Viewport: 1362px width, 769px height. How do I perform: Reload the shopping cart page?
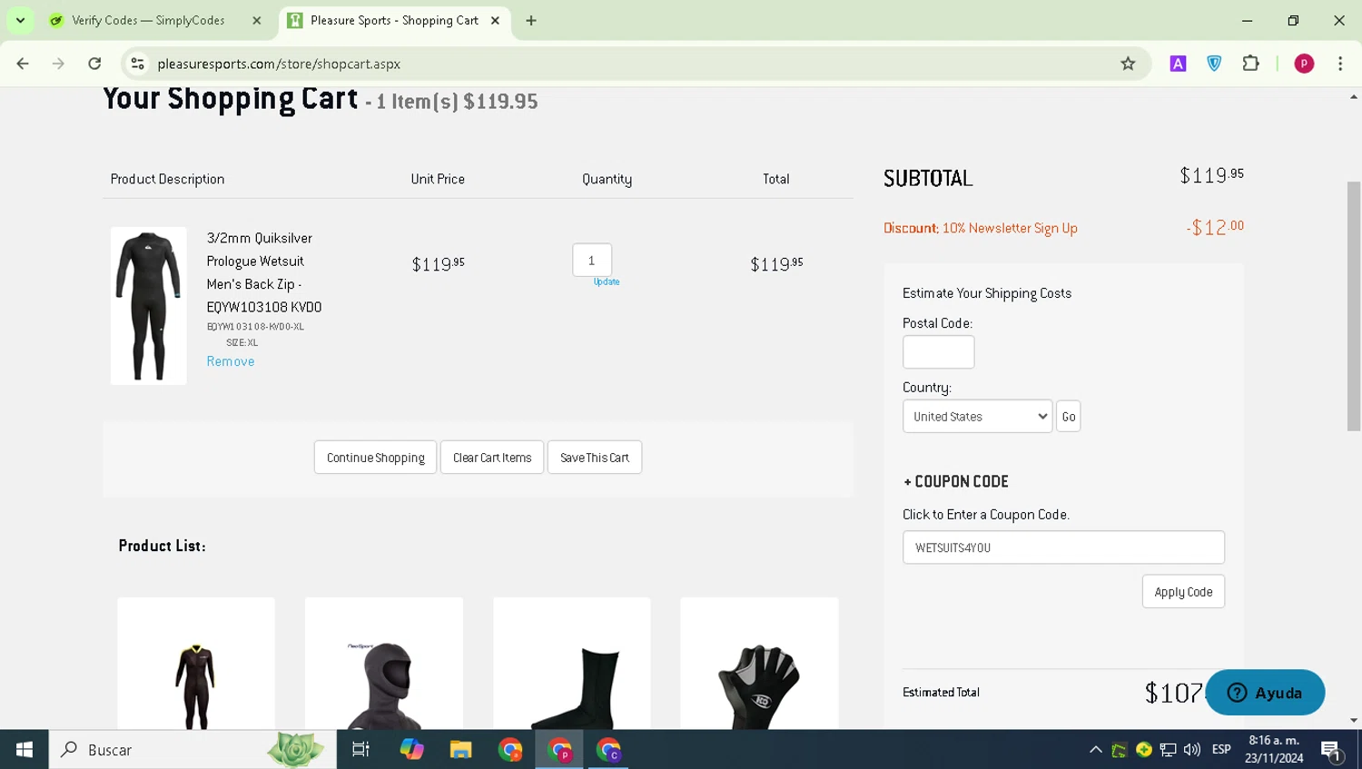[94, 64]
